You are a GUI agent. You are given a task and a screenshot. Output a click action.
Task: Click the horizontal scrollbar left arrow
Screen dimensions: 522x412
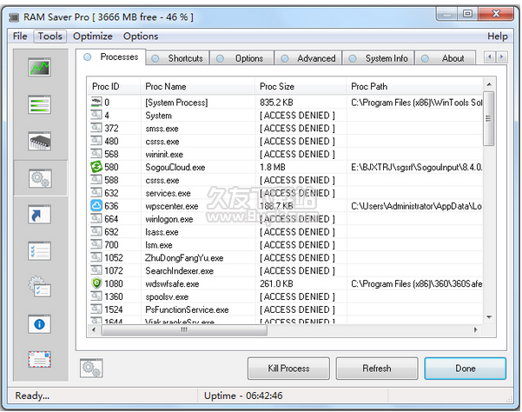[x=94, y=329]
